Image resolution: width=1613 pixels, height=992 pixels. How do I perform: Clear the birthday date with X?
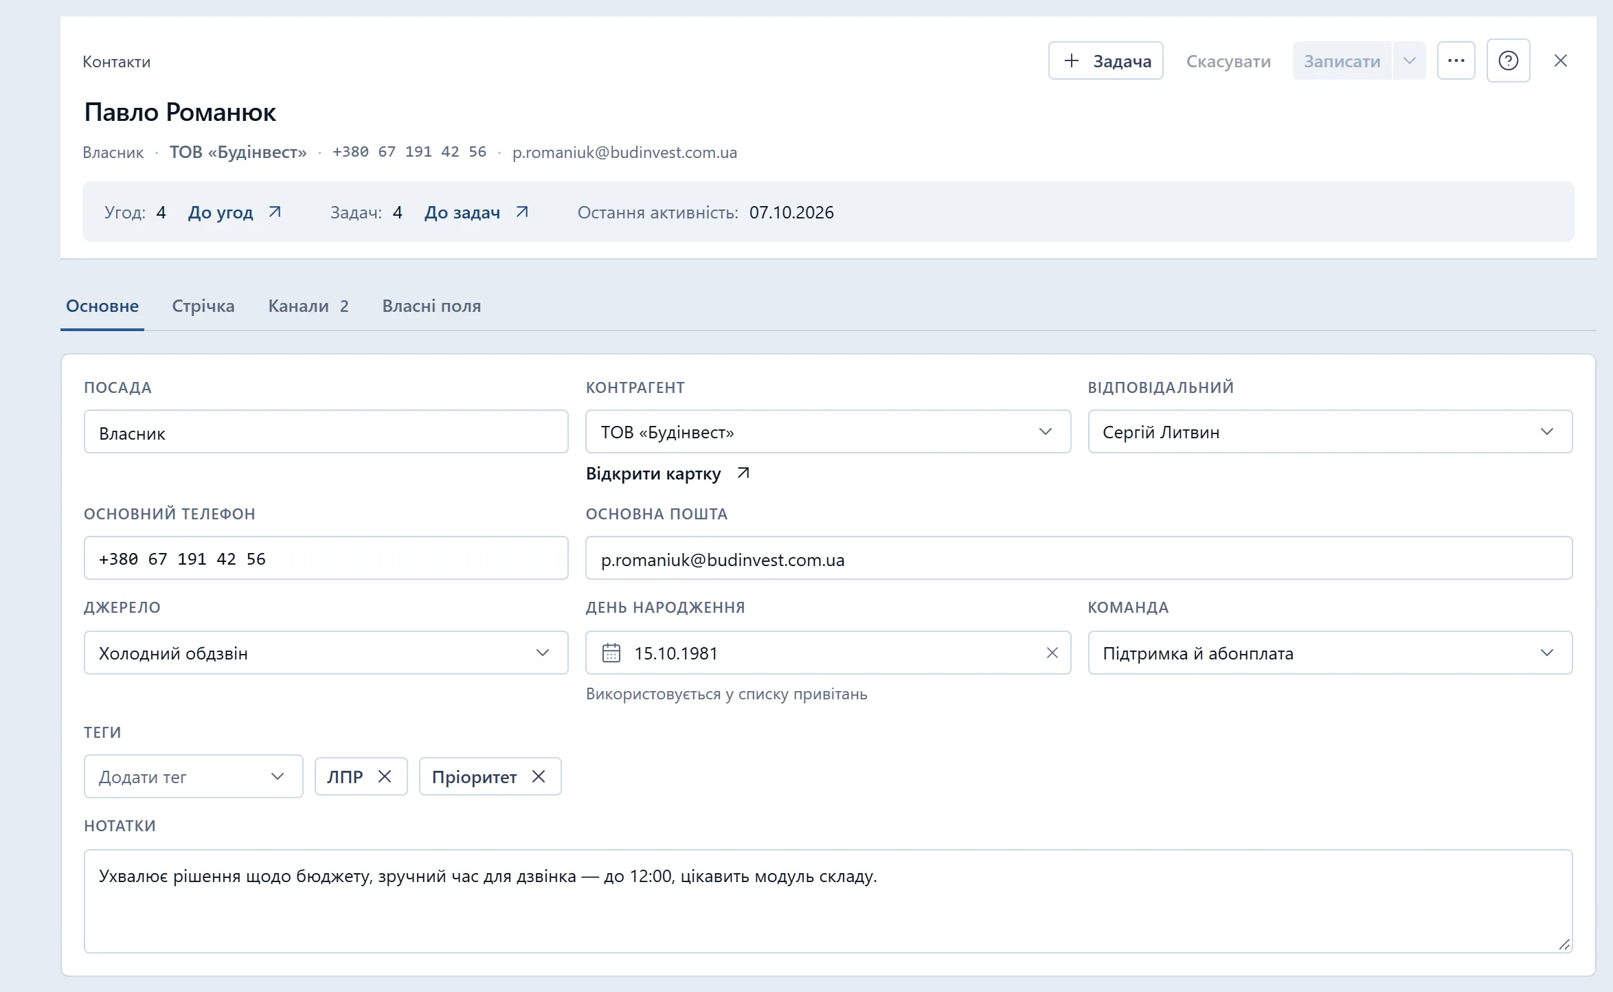point(1052,653)
